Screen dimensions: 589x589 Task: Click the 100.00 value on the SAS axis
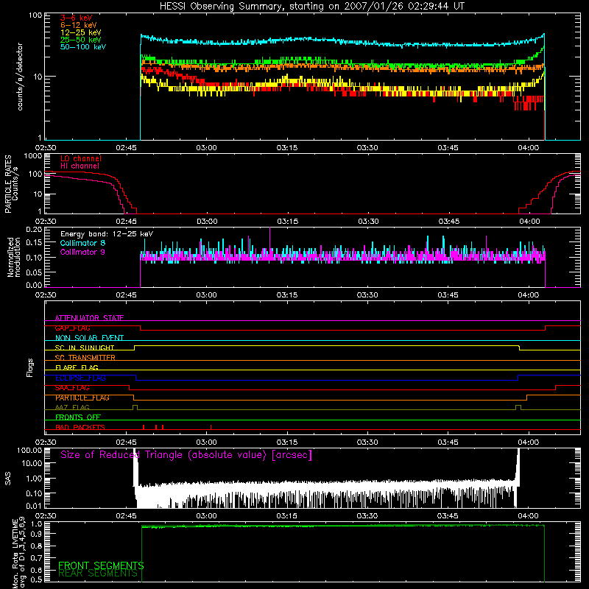click(29, 450)
